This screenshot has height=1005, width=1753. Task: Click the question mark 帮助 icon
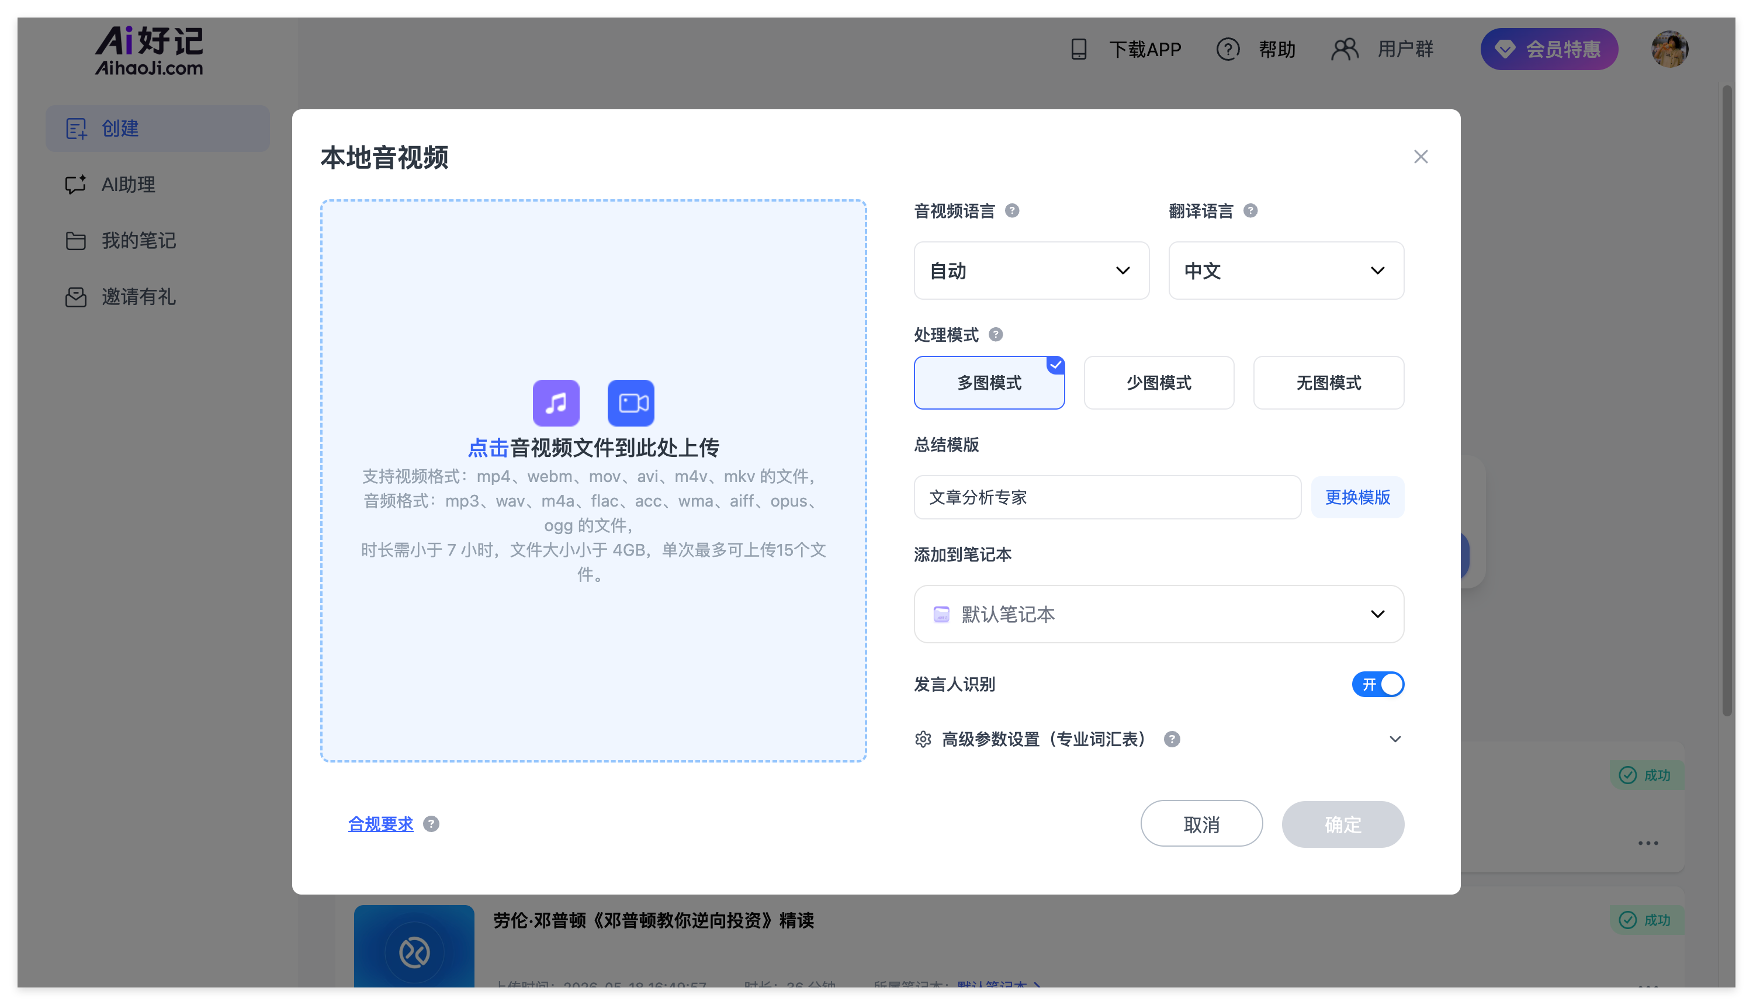tap(1228, 49)
